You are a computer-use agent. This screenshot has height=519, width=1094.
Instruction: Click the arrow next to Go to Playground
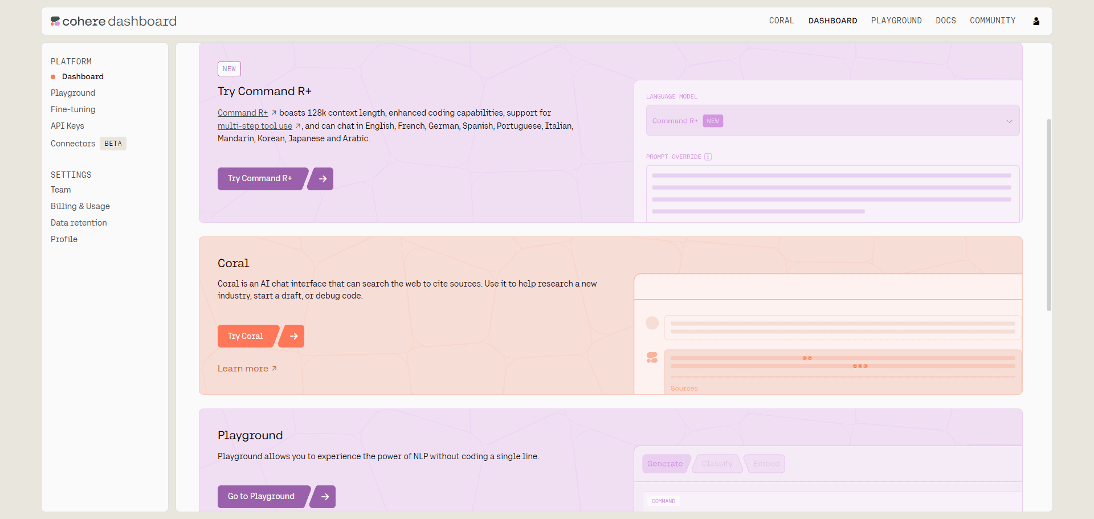[x=323, y=497]
